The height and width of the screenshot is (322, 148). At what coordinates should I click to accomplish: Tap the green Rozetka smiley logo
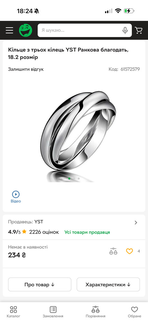[26, 30]
